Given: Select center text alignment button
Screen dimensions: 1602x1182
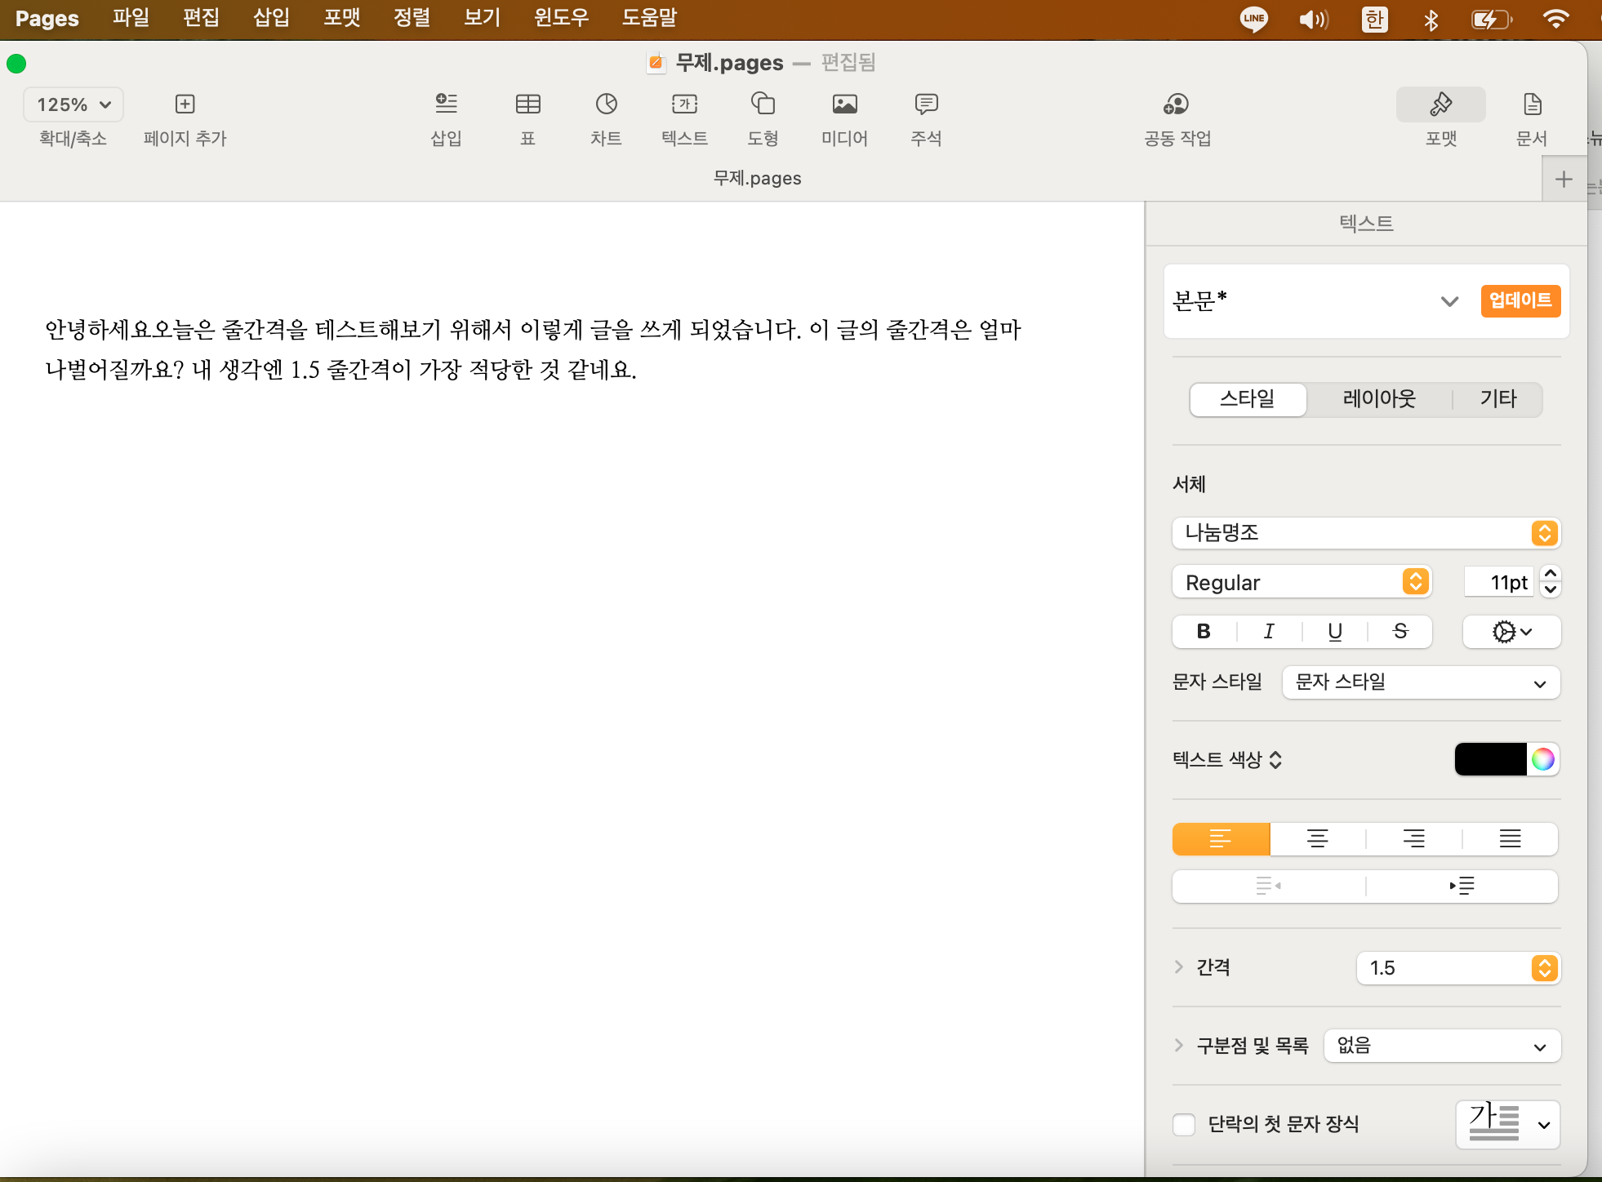Looking at the screenshot, I should [1317, 838].
